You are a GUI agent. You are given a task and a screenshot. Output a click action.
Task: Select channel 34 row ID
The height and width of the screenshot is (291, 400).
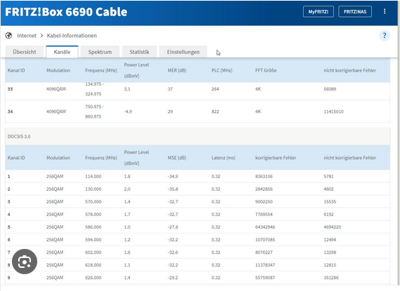pyautogui.click(x=11, y=111)
